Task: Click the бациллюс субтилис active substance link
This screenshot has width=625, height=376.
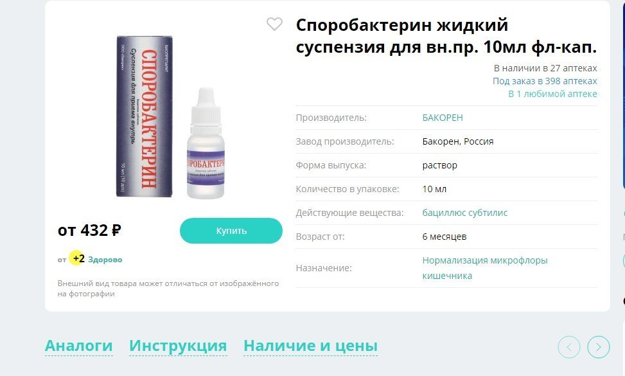Action: pyautogui.click(x=465, y=213)
